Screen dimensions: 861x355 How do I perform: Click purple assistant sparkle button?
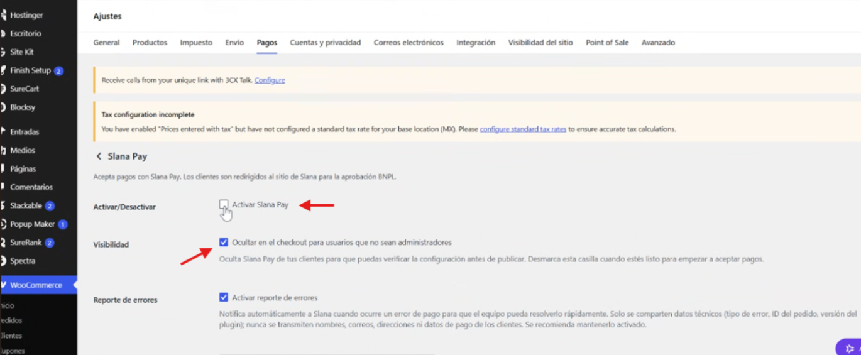(x=849, y=348)
